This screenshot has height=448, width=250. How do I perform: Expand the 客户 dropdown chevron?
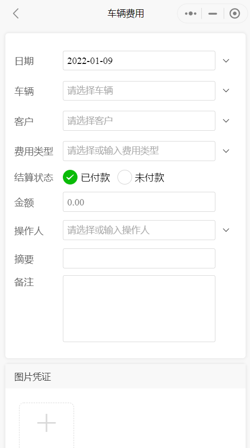(x=226, y=121)
